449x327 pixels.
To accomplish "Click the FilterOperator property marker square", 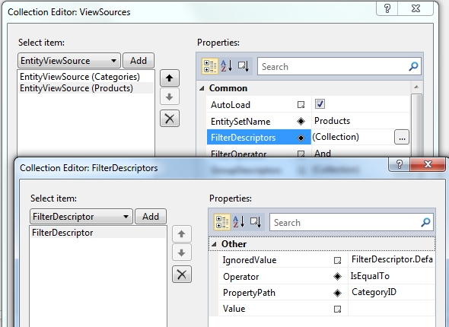I will (x=301, y=154).
